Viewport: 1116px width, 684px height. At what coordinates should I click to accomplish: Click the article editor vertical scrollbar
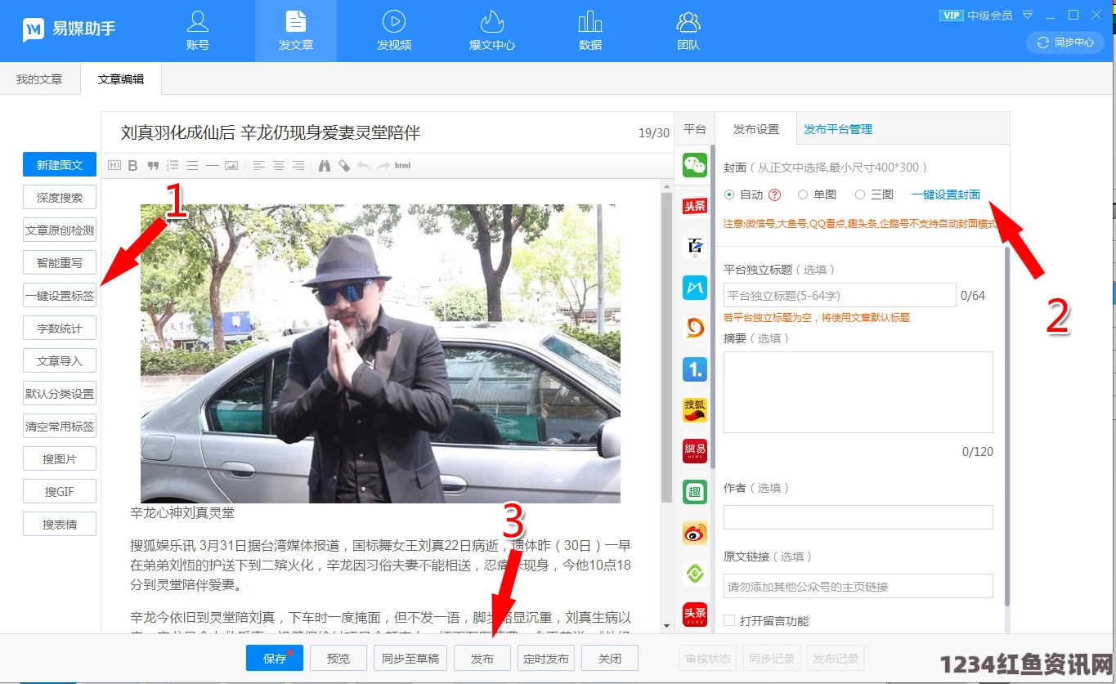pos(666,347)
